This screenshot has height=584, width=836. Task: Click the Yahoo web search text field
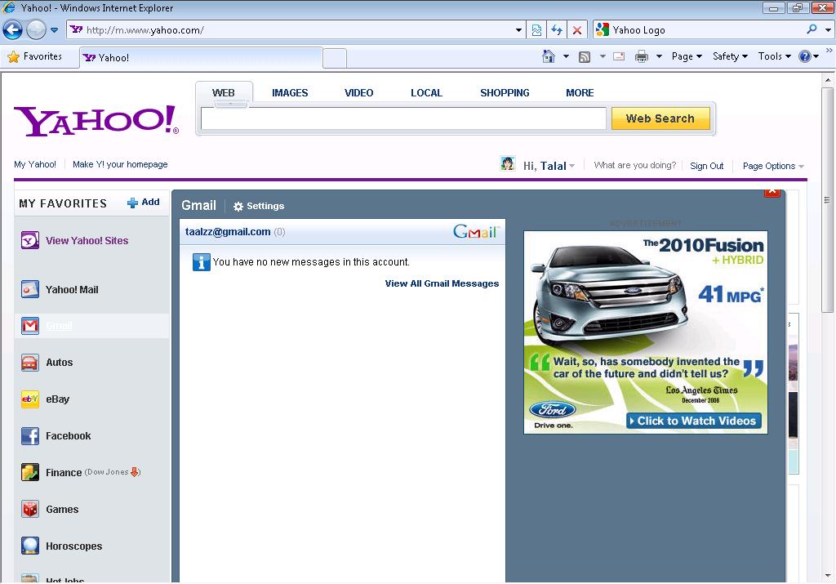tap(403, 118)
